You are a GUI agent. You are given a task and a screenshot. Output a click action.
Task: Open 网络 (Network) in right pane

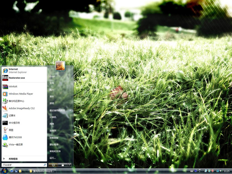(x=52, y=124)
